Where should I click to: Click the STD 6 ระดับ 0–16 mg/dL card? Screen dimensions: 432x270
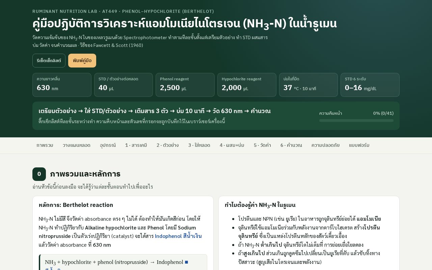point(370,85)
